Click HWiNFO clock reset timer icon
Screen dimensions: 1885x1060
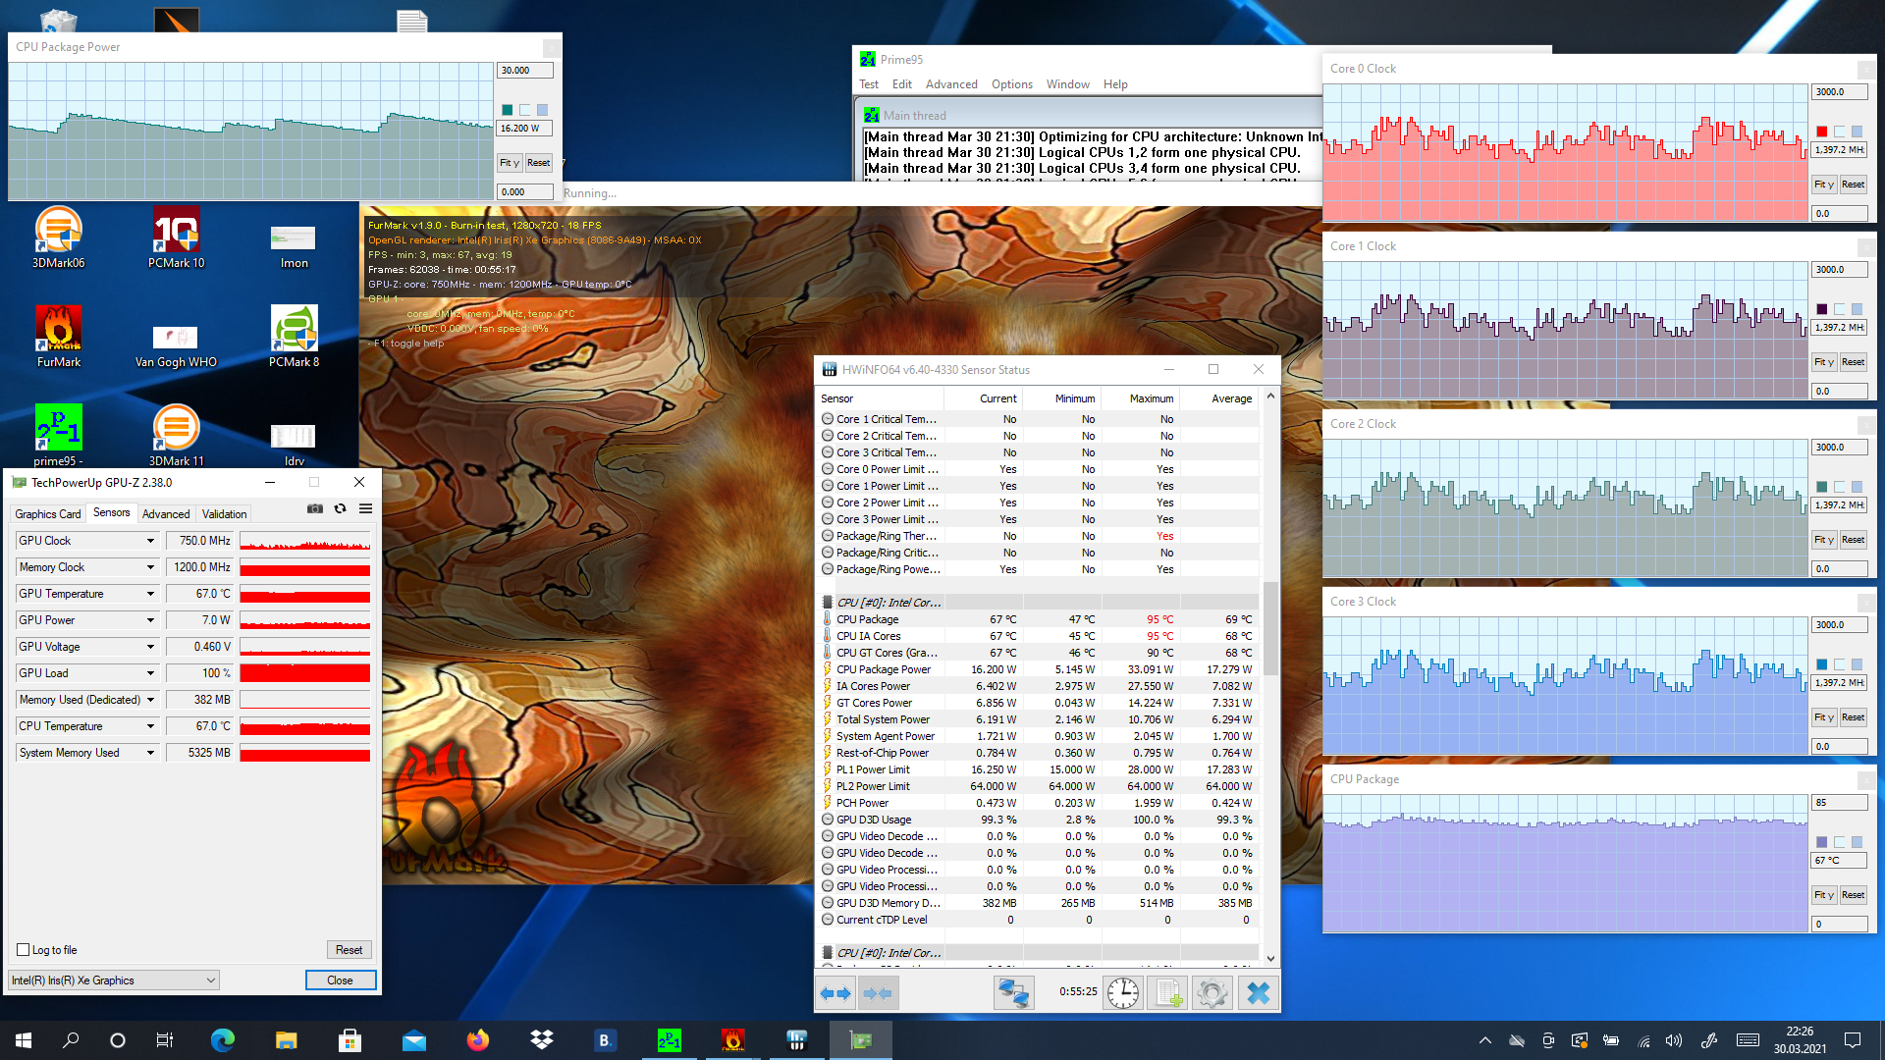[1122, 993]
